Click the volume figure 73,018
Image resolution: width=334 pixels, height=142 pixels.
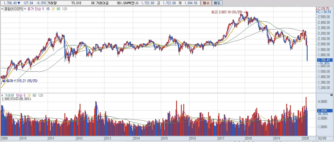[x=76, y=3]
